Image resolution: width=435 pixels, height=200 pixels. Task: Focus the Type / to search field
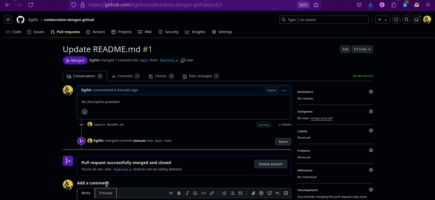[x=324, y=20]
